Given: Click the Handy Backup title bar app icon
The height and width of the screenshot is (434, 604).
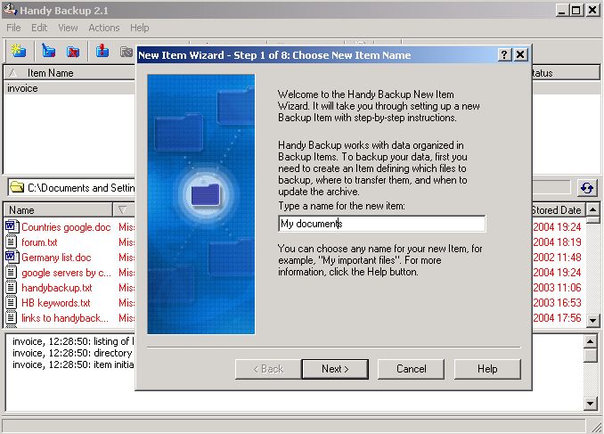Looking at the screenshot, I should (x=10, y=9).
